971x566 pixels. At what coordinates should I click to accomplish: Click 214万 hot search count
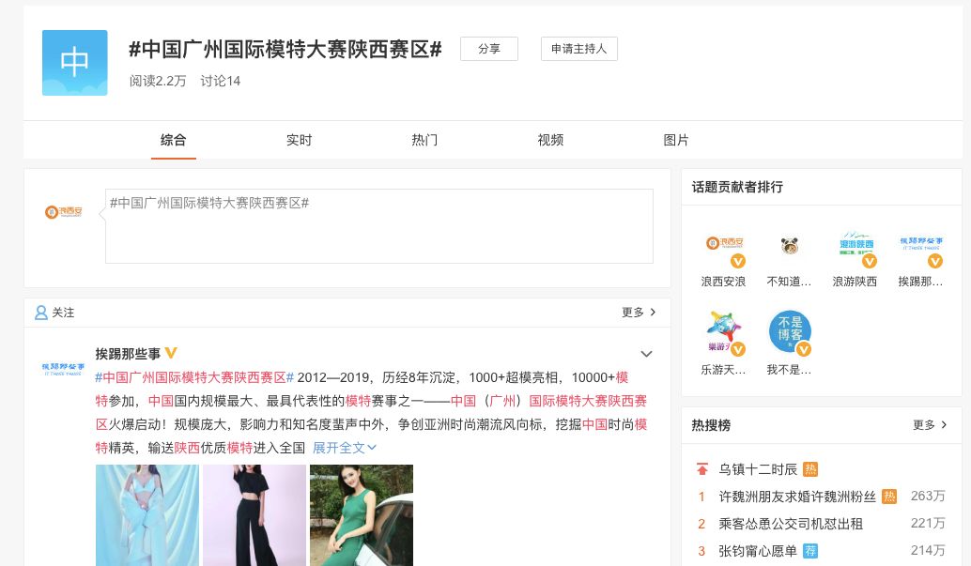coord(928,551)
